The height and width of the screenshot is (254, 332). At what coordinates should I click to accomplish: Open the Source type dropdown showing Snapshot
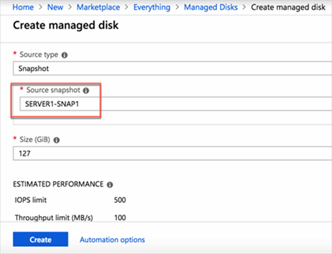(170, 68)
